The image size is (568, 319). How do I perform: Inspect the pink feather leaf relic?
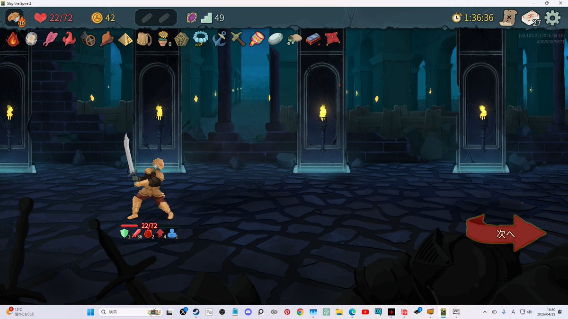pyautogui.click(x=50, y=39)
